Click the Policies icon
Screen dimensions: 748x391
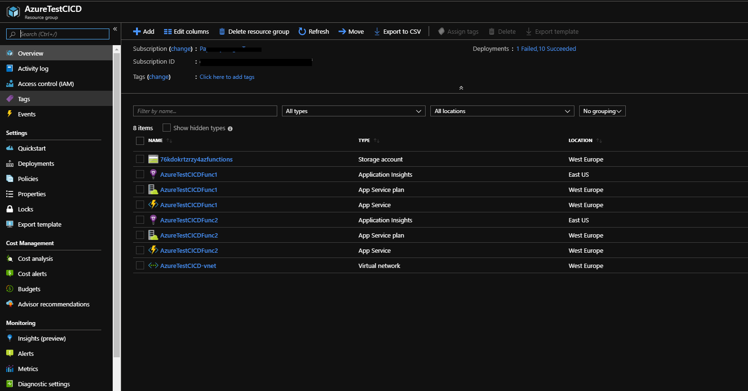tap(10, 179)
